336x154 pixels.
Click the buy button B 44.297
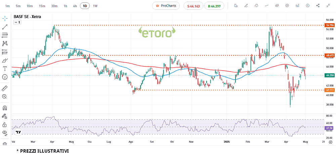coord(214,6)
